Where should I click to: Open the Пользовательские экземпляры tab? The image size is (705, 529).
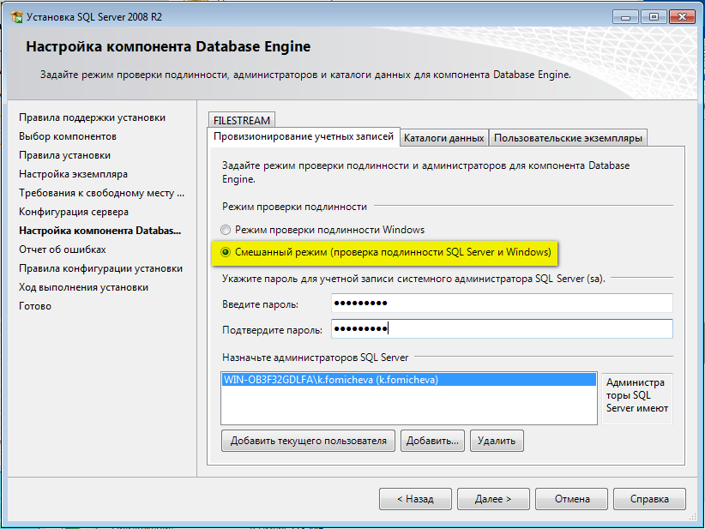[x=568, y=138]
